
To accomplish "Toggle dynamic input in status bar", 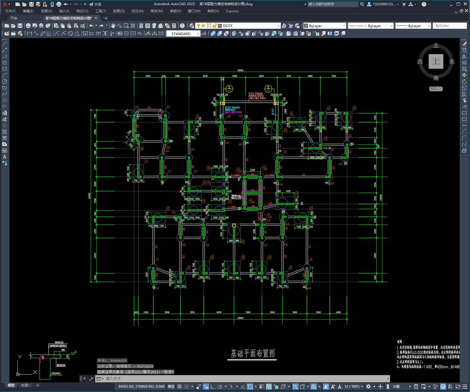I will pos(206,387).
